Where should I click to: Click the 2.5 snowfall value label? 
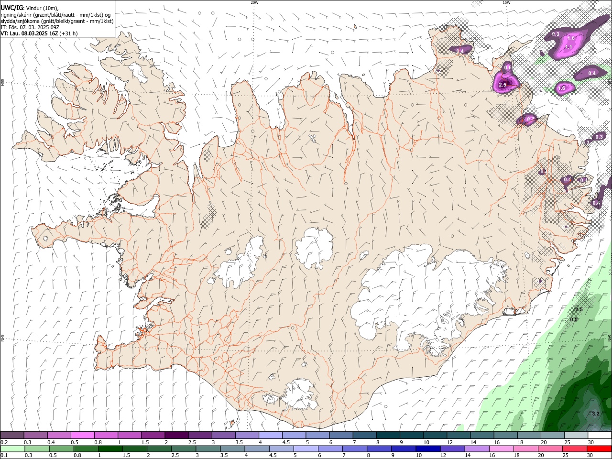tap(502, 85)
